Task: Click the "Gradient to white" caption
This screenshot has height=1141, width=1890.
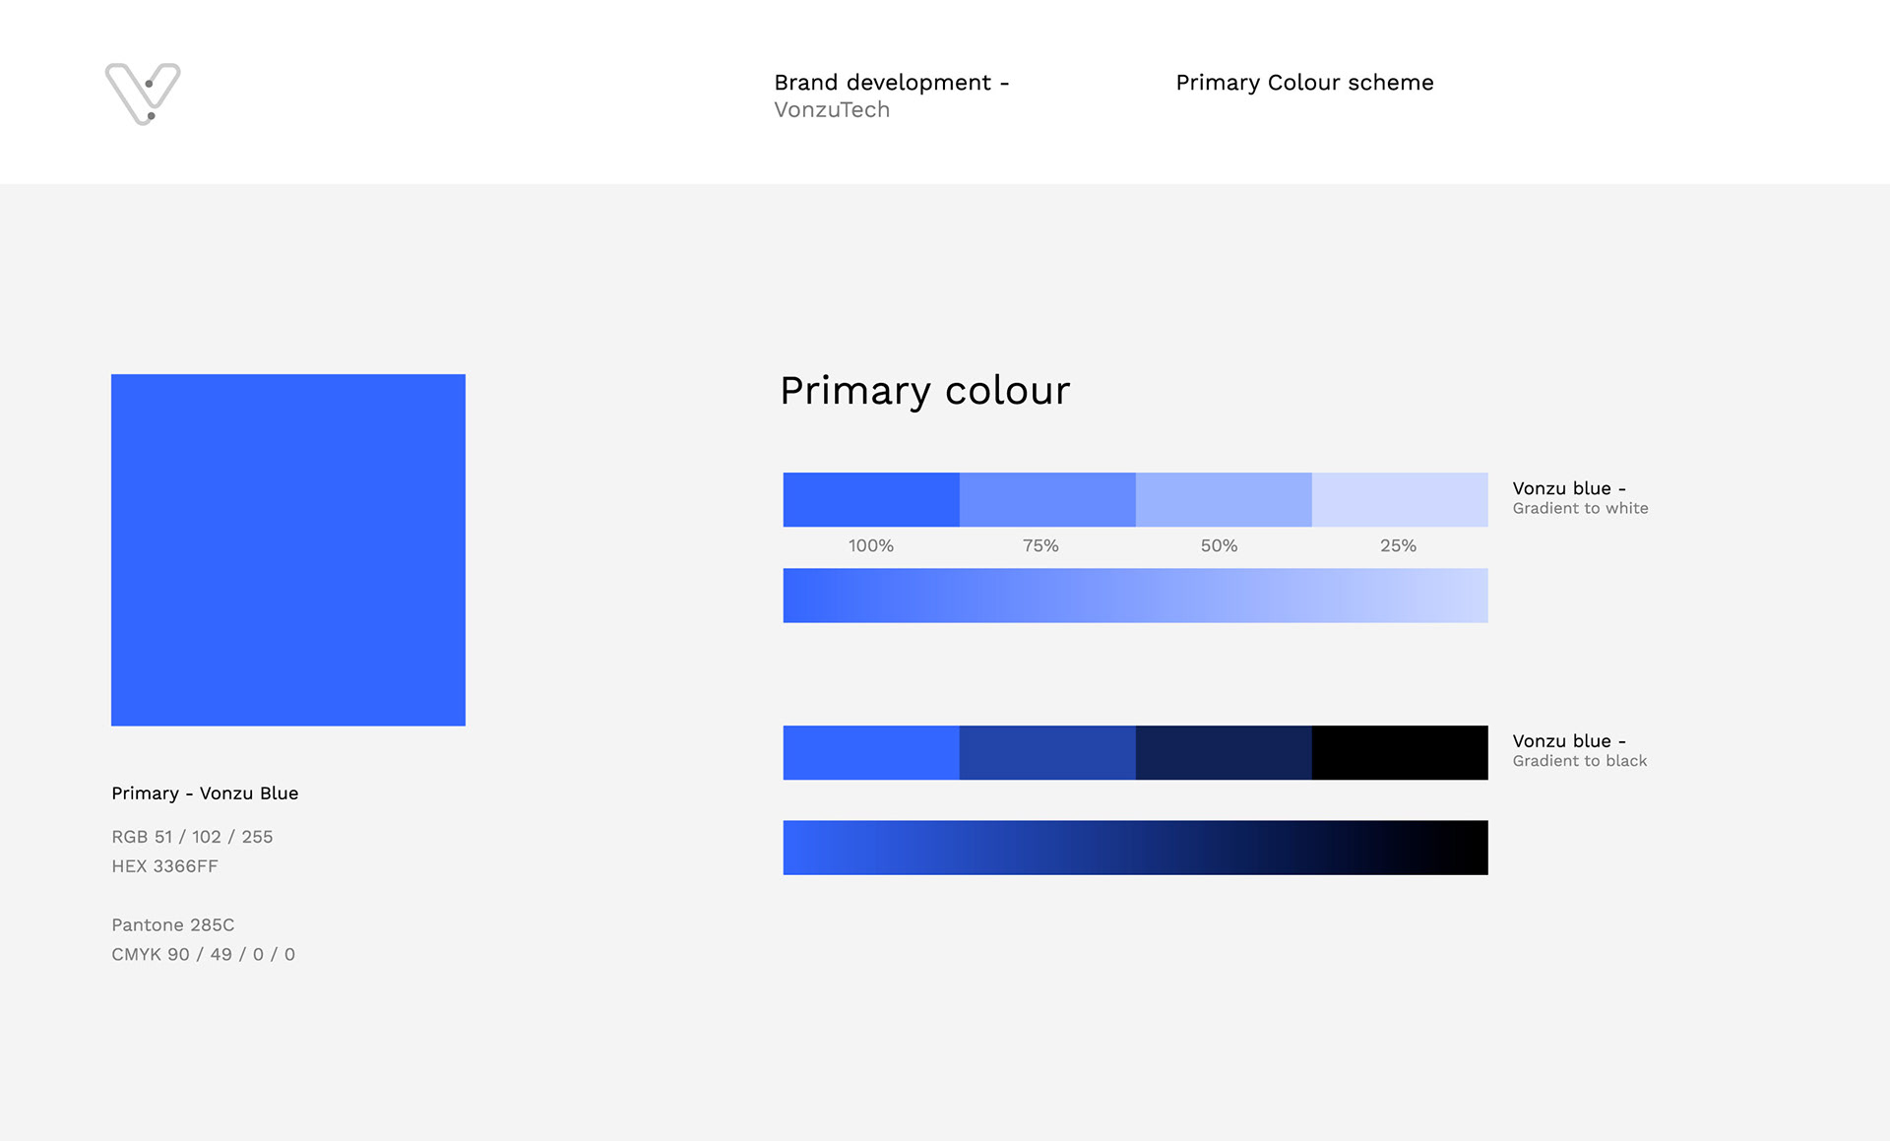Action: [1580, 509]
